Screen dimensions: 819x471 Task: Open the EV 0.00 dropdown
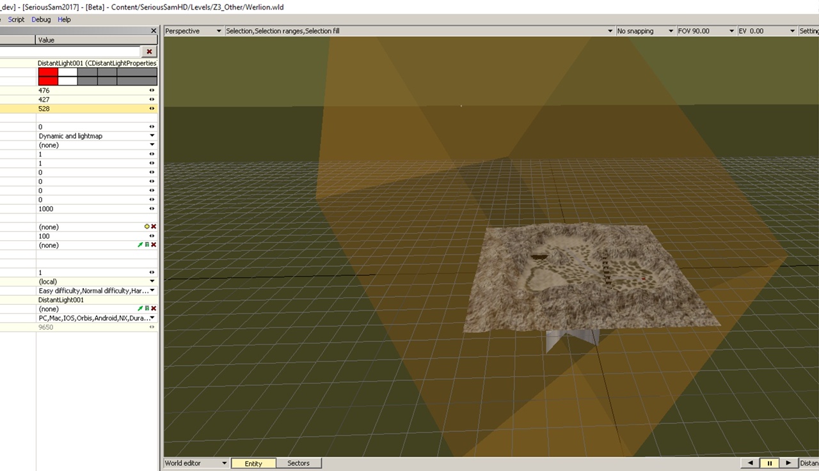(x=767, y=31)
